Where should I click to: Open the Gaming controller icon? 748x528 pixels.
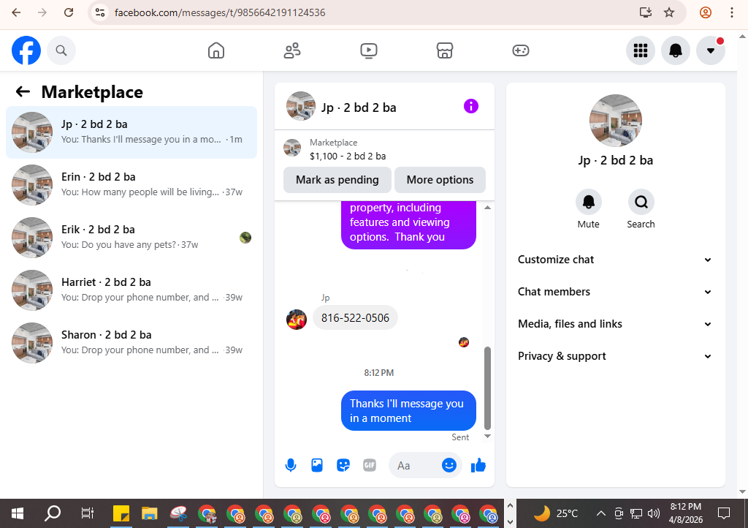[520, 50]
